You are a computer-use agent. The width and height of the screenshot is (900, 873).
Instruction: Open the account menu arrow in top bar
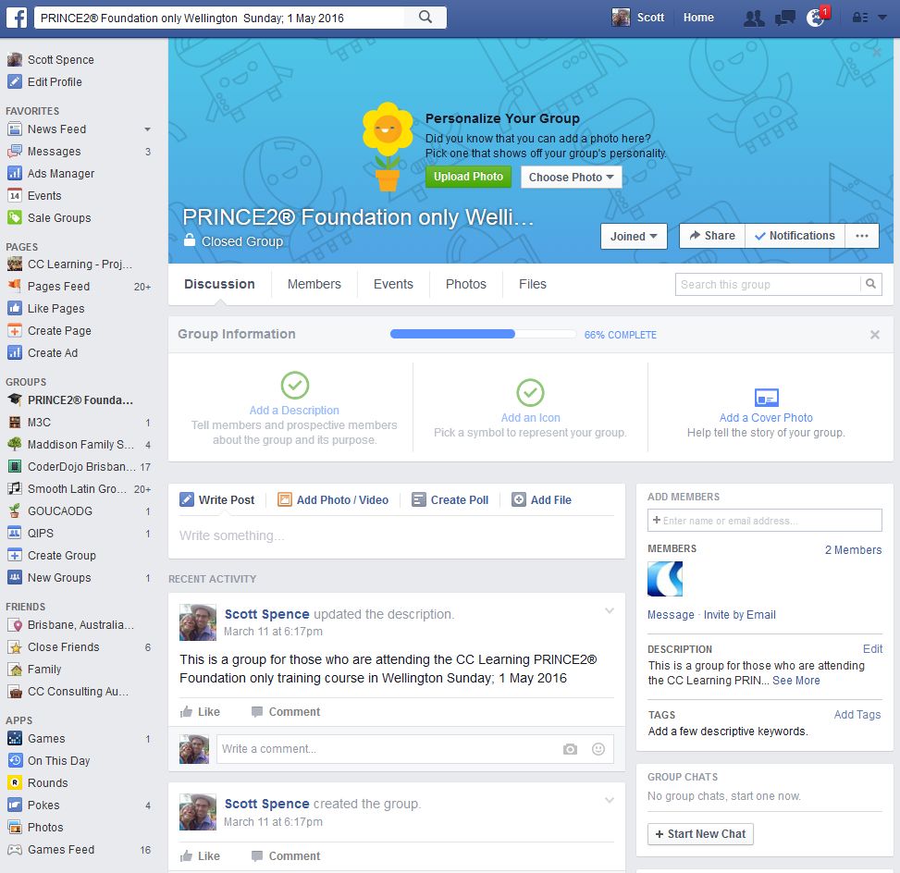(882, 18)
